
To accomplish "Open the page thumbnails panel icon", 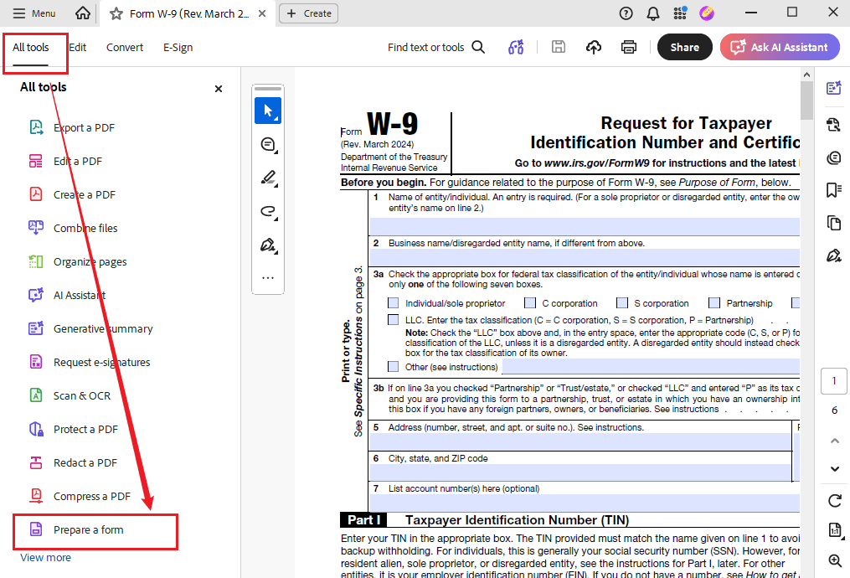I will (834, 223).
